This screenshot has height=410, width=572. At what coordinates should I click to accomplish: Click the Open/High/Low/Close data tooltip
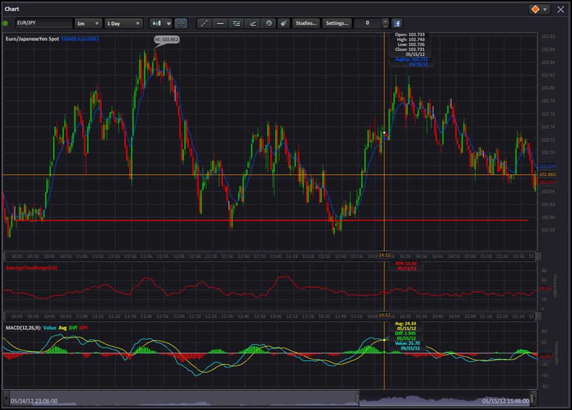(x=410, y=44)
